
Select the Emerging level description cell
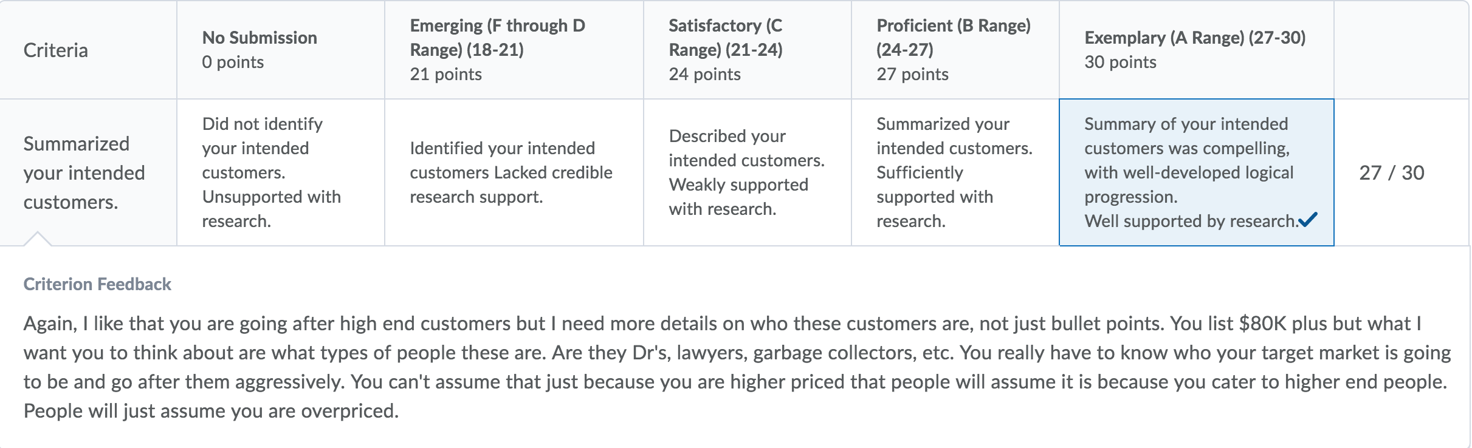coord(514,172)
